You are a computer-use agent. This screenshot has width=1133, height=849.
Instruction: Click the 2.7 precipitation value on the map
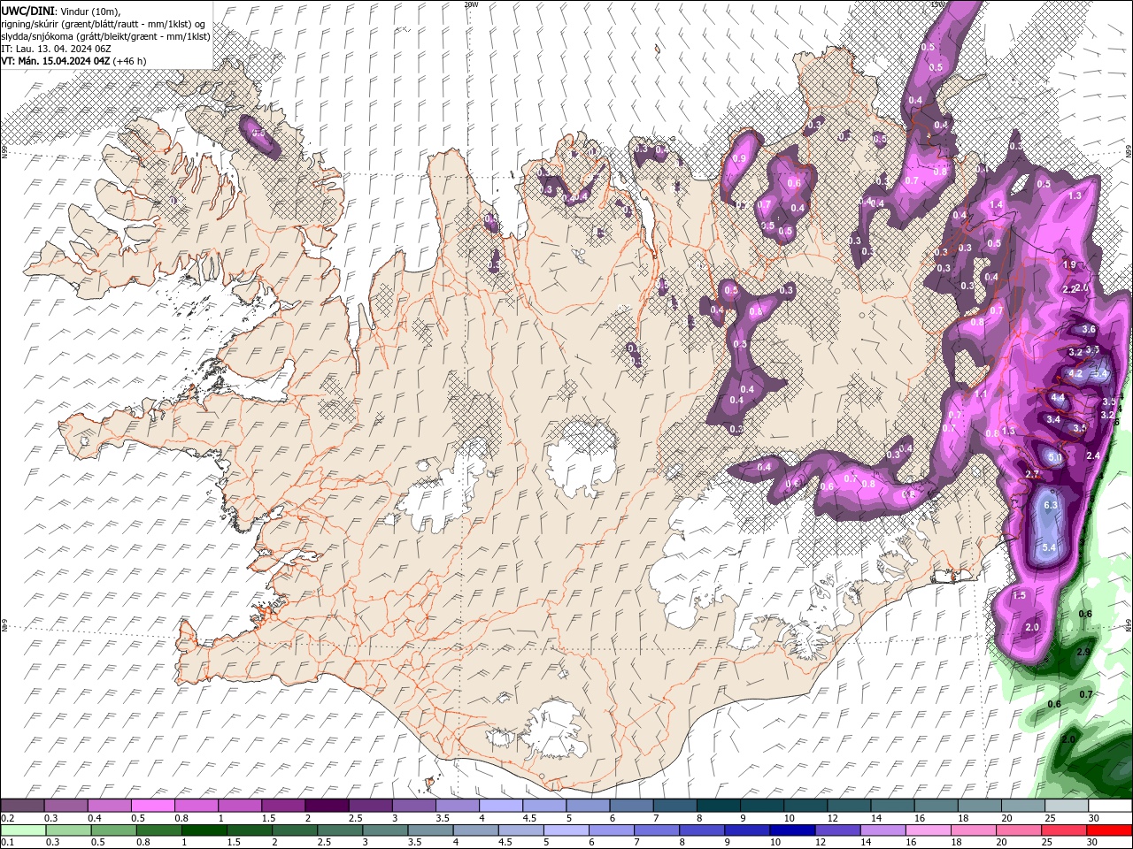pyautogui.click(x=1031, y=475)
